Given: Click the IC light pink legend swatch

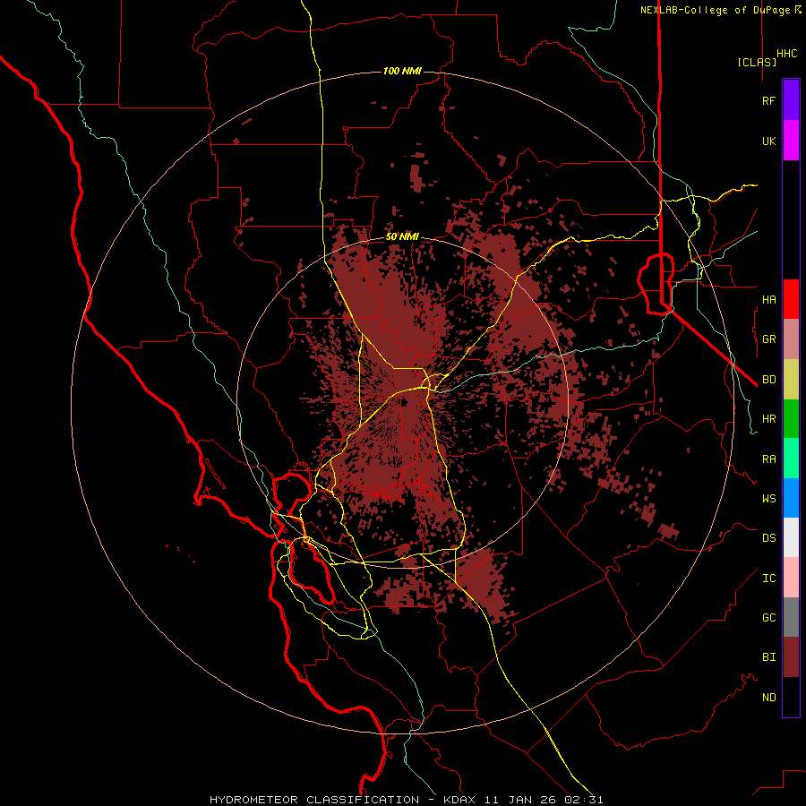Looking at the screenshot, I should tap(791, 578).
